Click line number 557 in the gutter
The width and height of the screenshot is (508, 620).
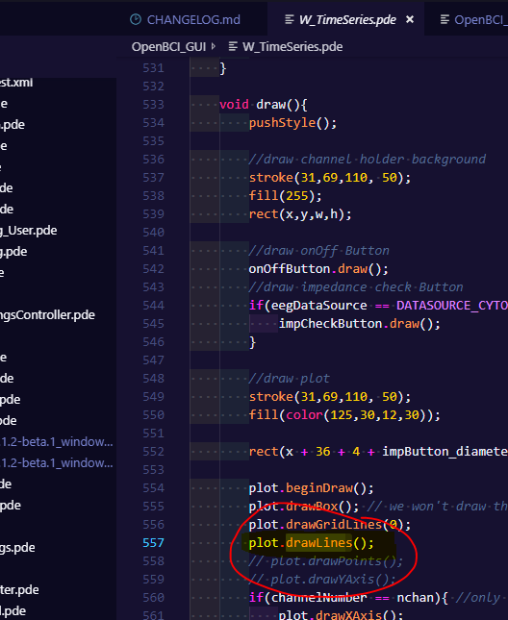153,542
